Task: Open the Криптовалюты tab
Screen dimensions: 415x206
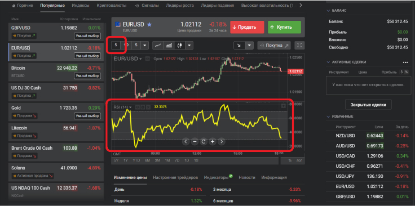Action: pyautogui.click(x=112, y=5)
